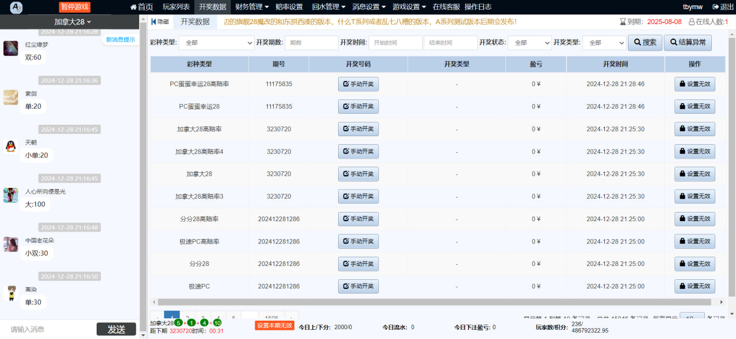The width and height of the screenshot is (736, 339).
Task: Open the 彩种类型 dropdown
Action: point(216,43)
